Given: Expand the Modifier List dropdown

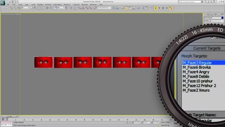Looking at the screenshot, I should point(214,21).
